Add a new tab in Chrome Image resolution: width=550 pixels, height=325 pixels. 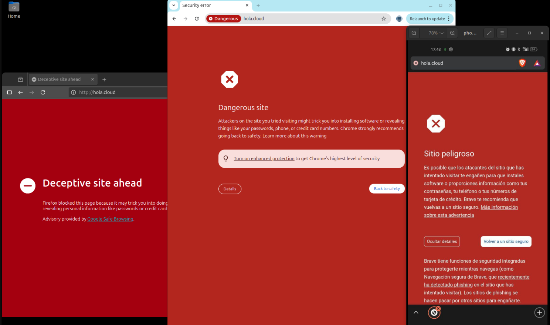pos(258,5)
